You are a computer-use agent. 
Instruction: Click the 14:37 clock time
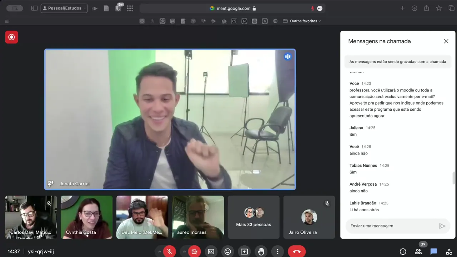(14, 252)
